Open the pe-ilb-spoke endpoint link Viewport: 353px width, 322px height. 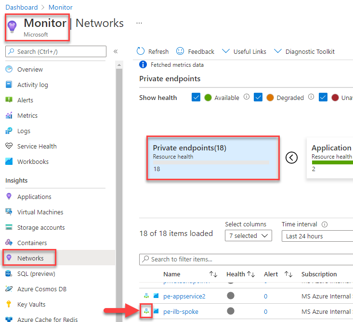coord(181,311)
